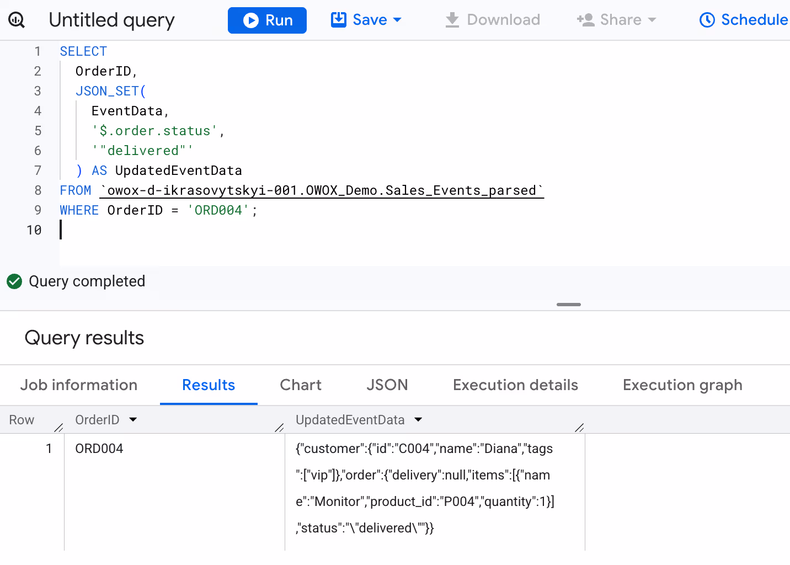Click the ORD004 result cell

(99, 449)
